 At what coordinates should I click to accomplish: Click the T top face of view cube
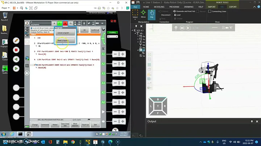click(x=158, y=106)
